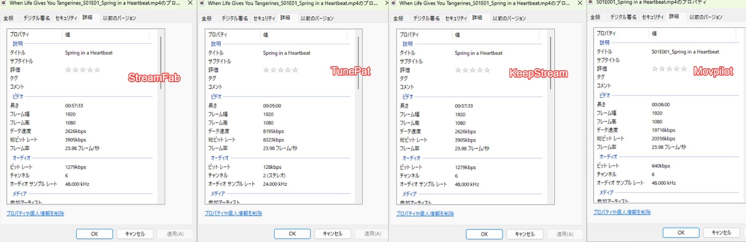The height and width of the screenshot is (242, 746).
Task: Click OK in the StreamFab-labeled window
Action: [95, 234]
